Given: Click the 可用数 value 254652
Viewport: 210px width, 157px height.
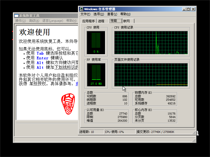Looking at the screenshot, I should tap(171, 100).
